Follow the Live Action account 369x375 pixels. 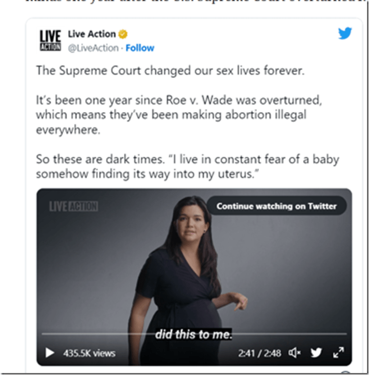pyautogui.click(x=140, y=48)
